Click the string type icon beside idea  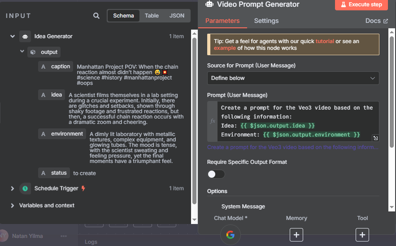click(44, 95)
